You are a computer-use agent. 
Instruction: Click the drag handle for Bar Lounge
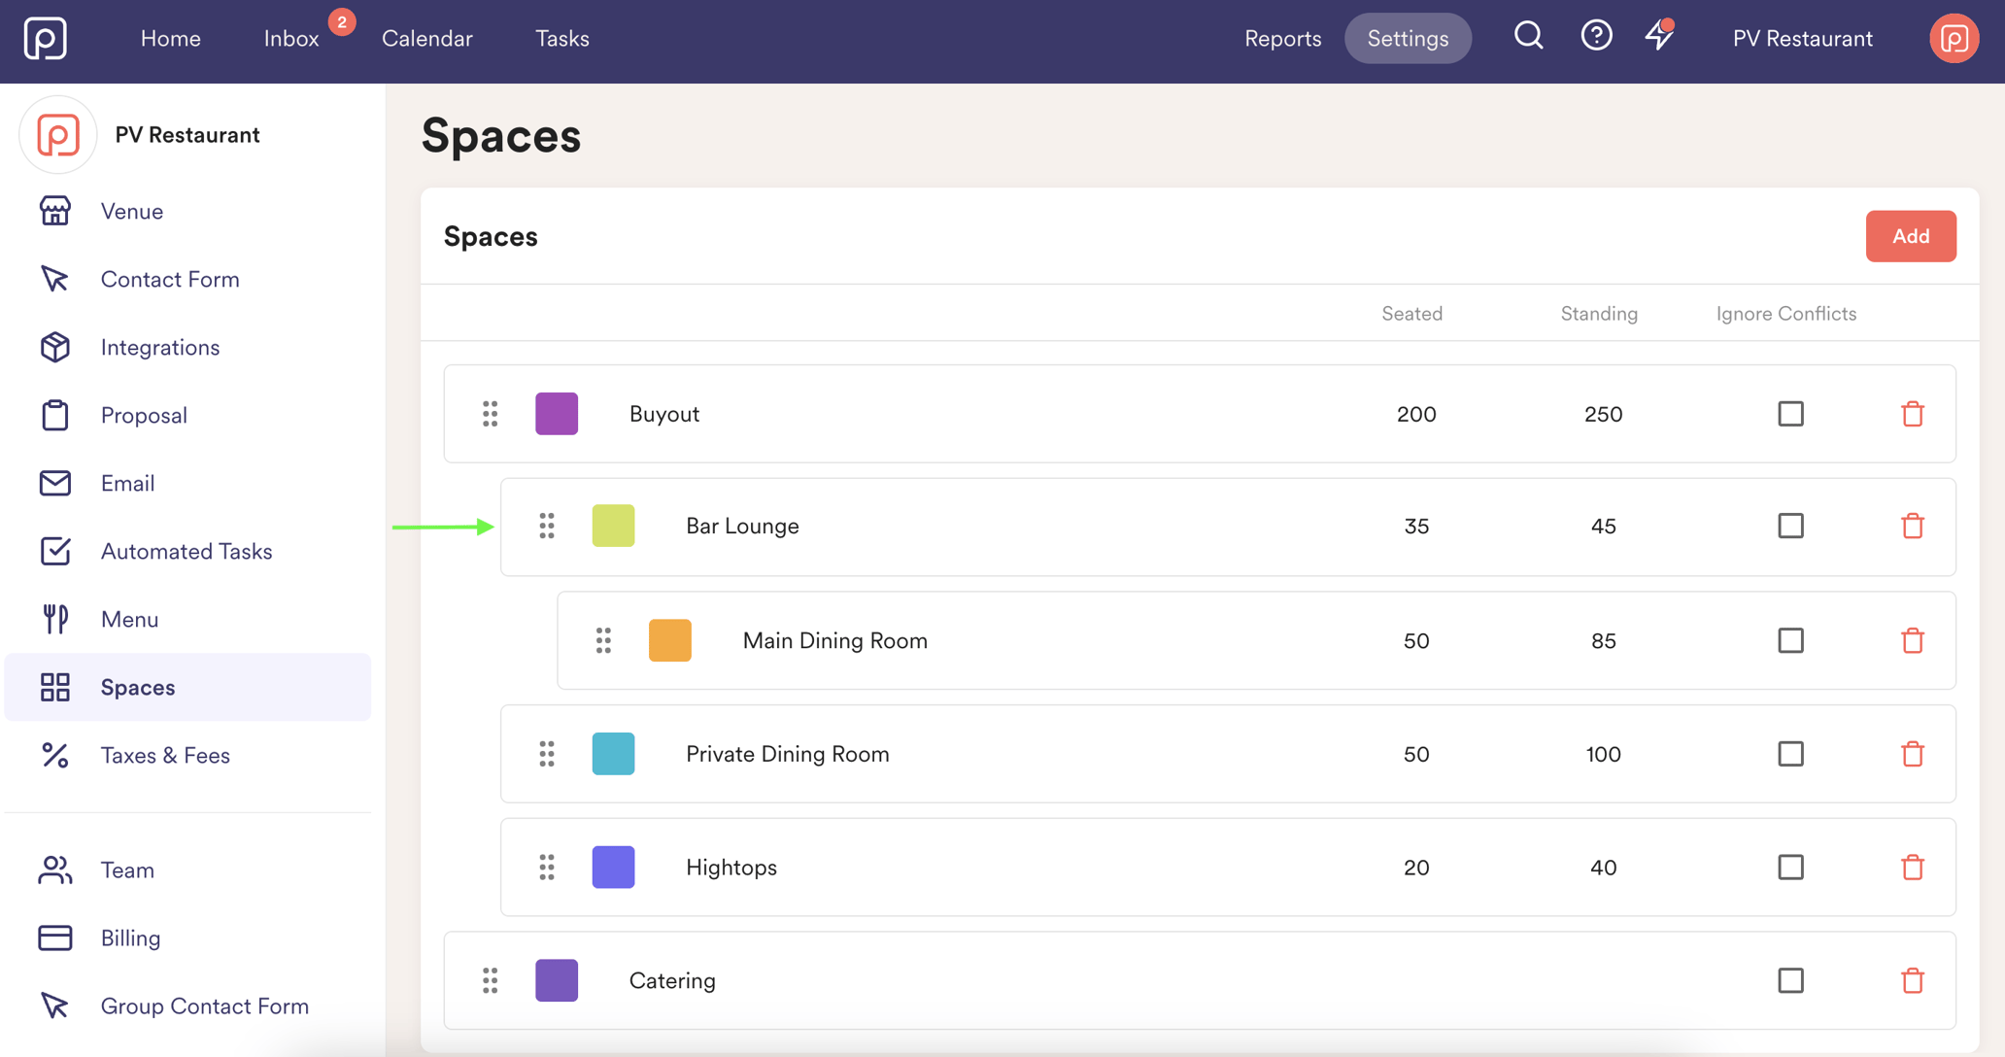547,526
